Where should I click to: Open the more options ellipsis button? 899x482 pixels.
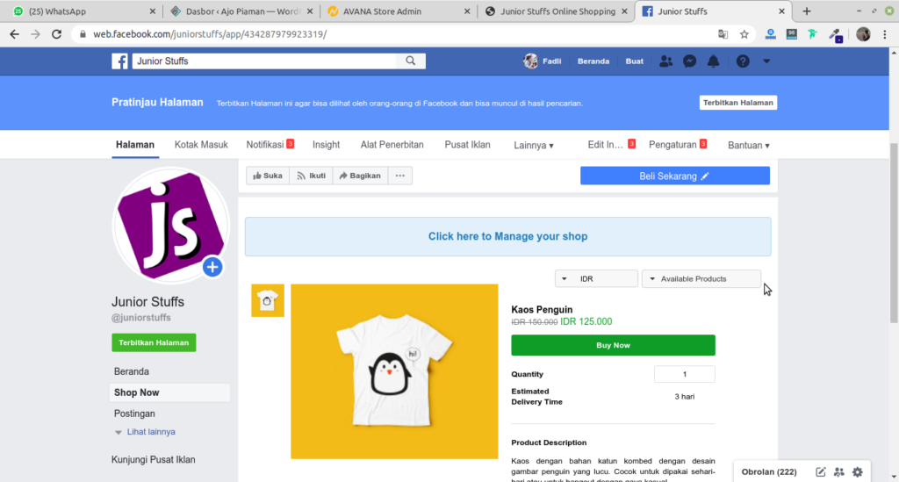[x=400, y=176]
